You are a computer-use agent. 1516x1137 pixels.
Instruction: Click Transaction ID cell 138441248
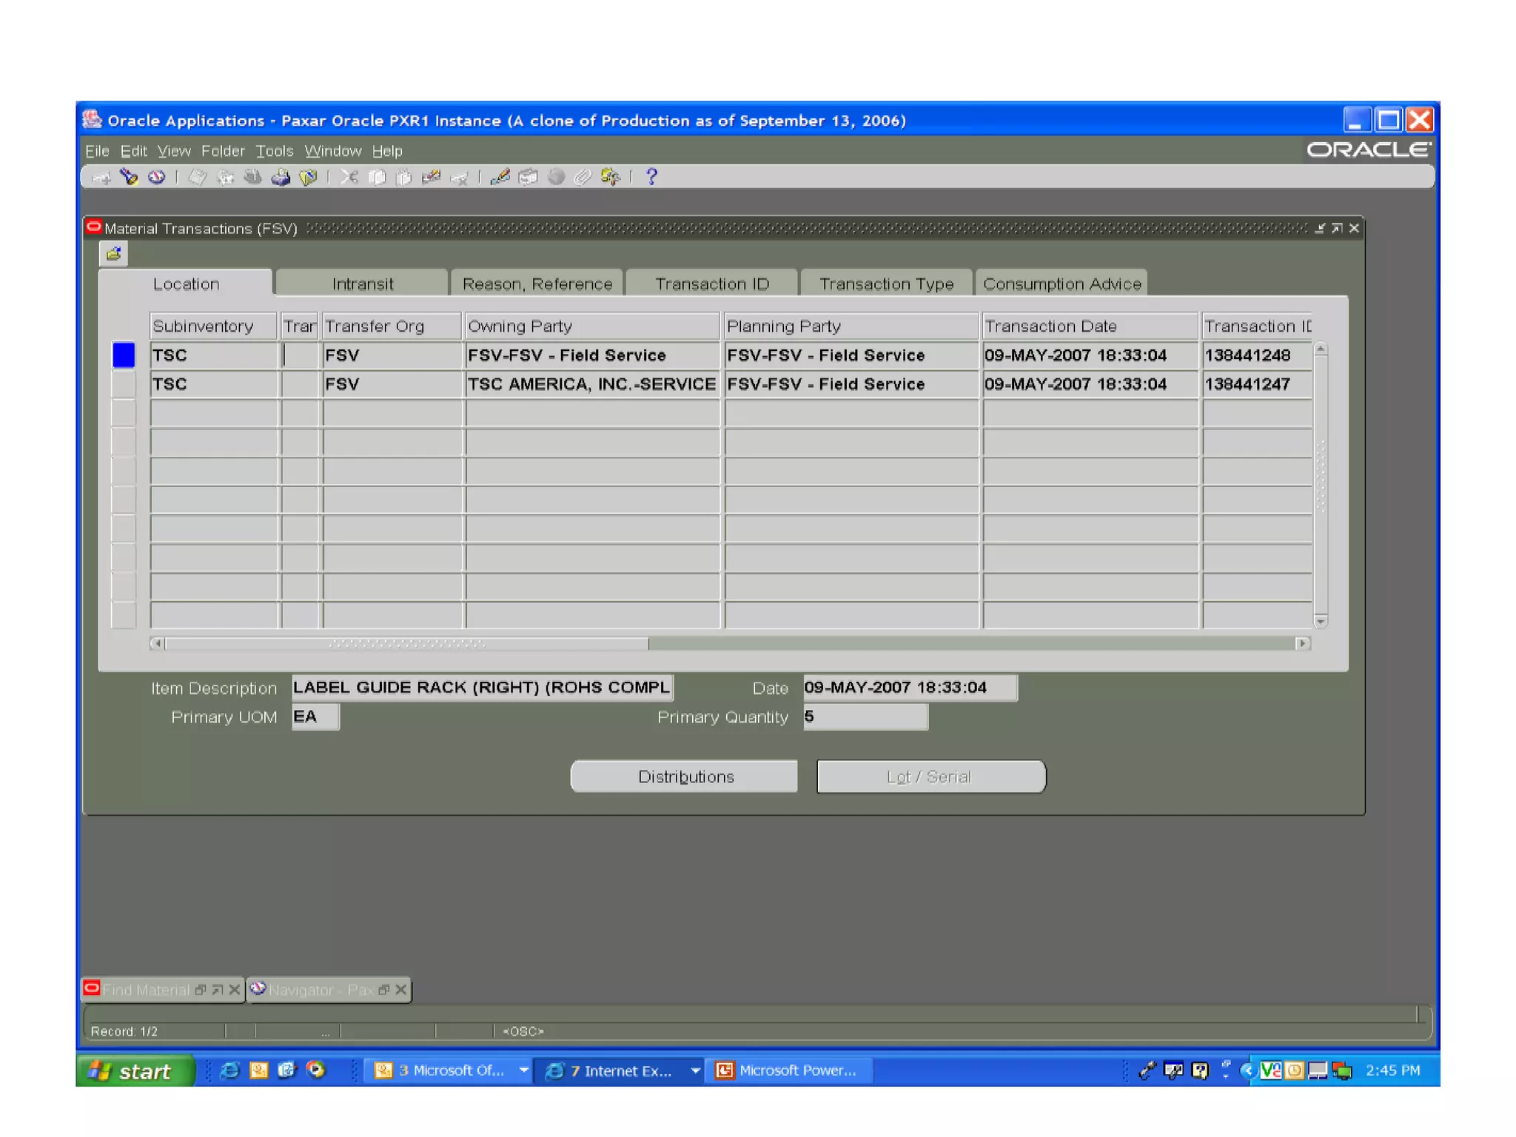click(x=1257, y=355)
